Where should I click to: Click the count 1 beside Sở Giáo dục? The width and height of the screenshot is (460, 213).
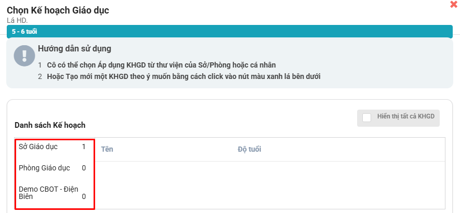click(84, 147)
